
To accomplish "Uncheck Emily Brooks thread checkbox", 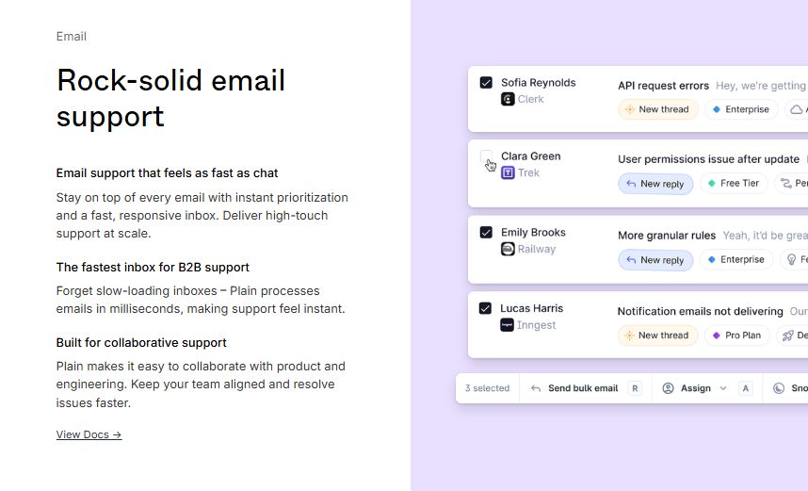I will click(486, 232).
